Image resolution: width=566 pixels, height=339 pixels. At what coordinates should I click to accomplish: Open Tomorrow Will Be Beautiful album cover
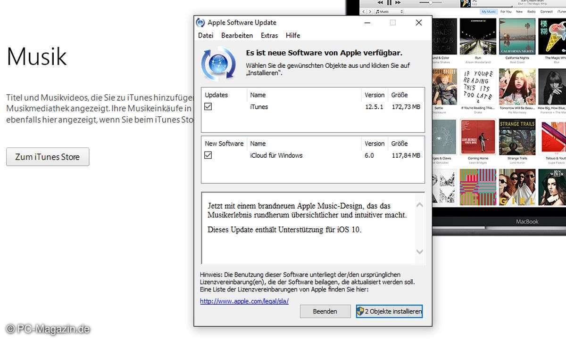tap(517, 87)
